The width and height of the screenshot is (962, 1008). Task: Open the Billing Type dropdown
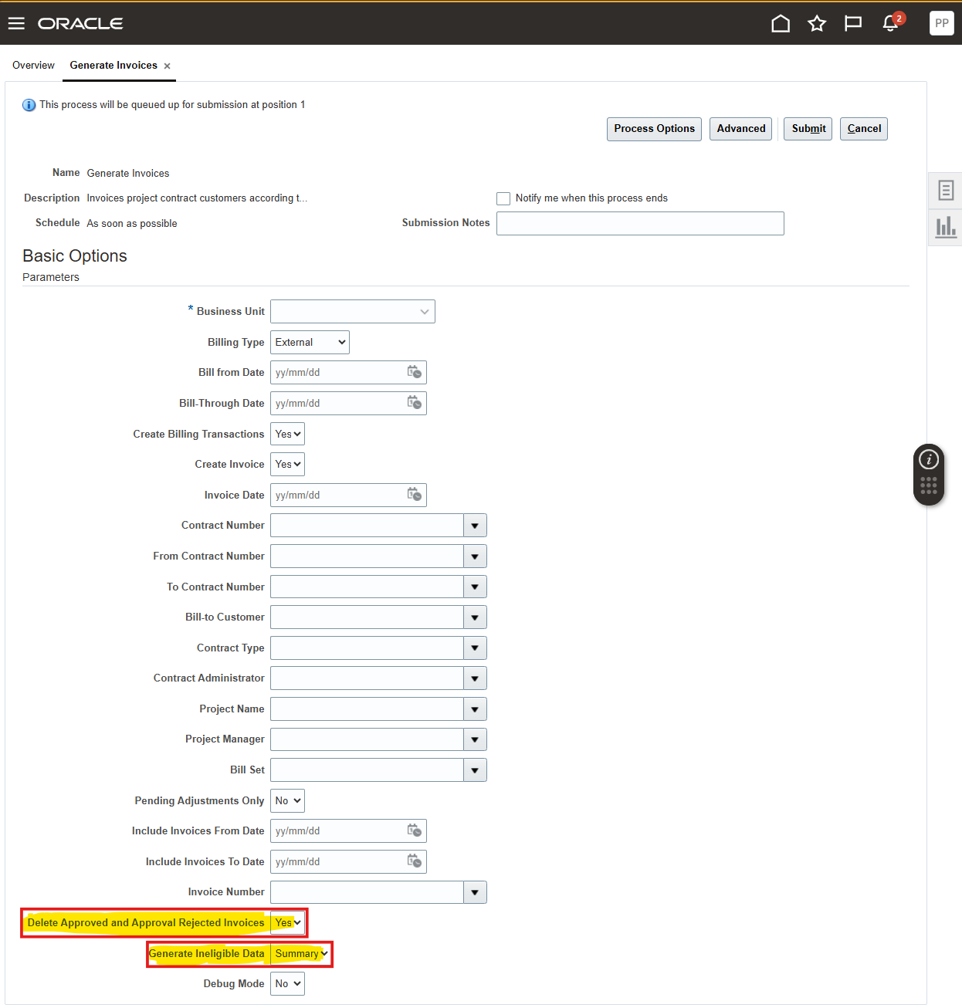point(310,342)
